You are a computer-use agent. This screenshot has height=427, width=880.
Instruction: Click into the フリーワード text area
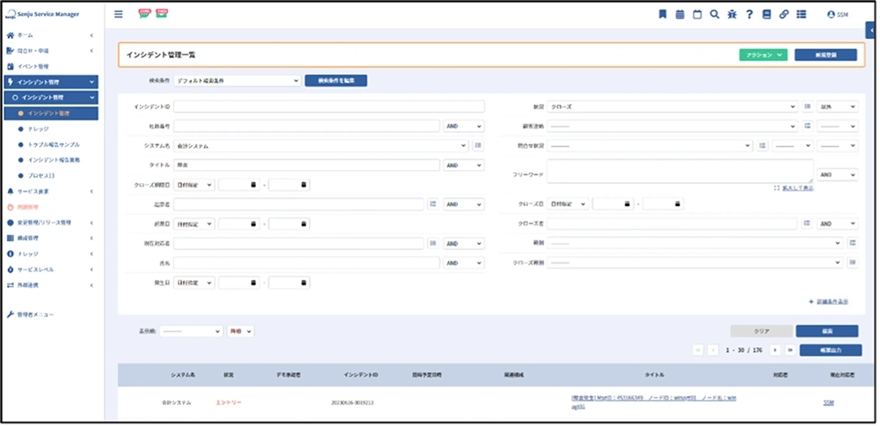point(680,171)
